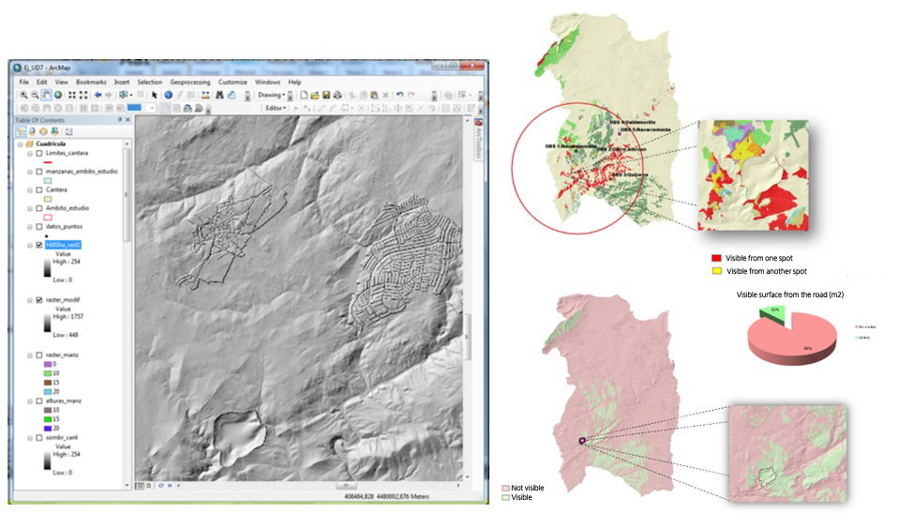Screen dimensions: 914x513
Task: Open the Find binoculars tool
Action: point(219,95)
